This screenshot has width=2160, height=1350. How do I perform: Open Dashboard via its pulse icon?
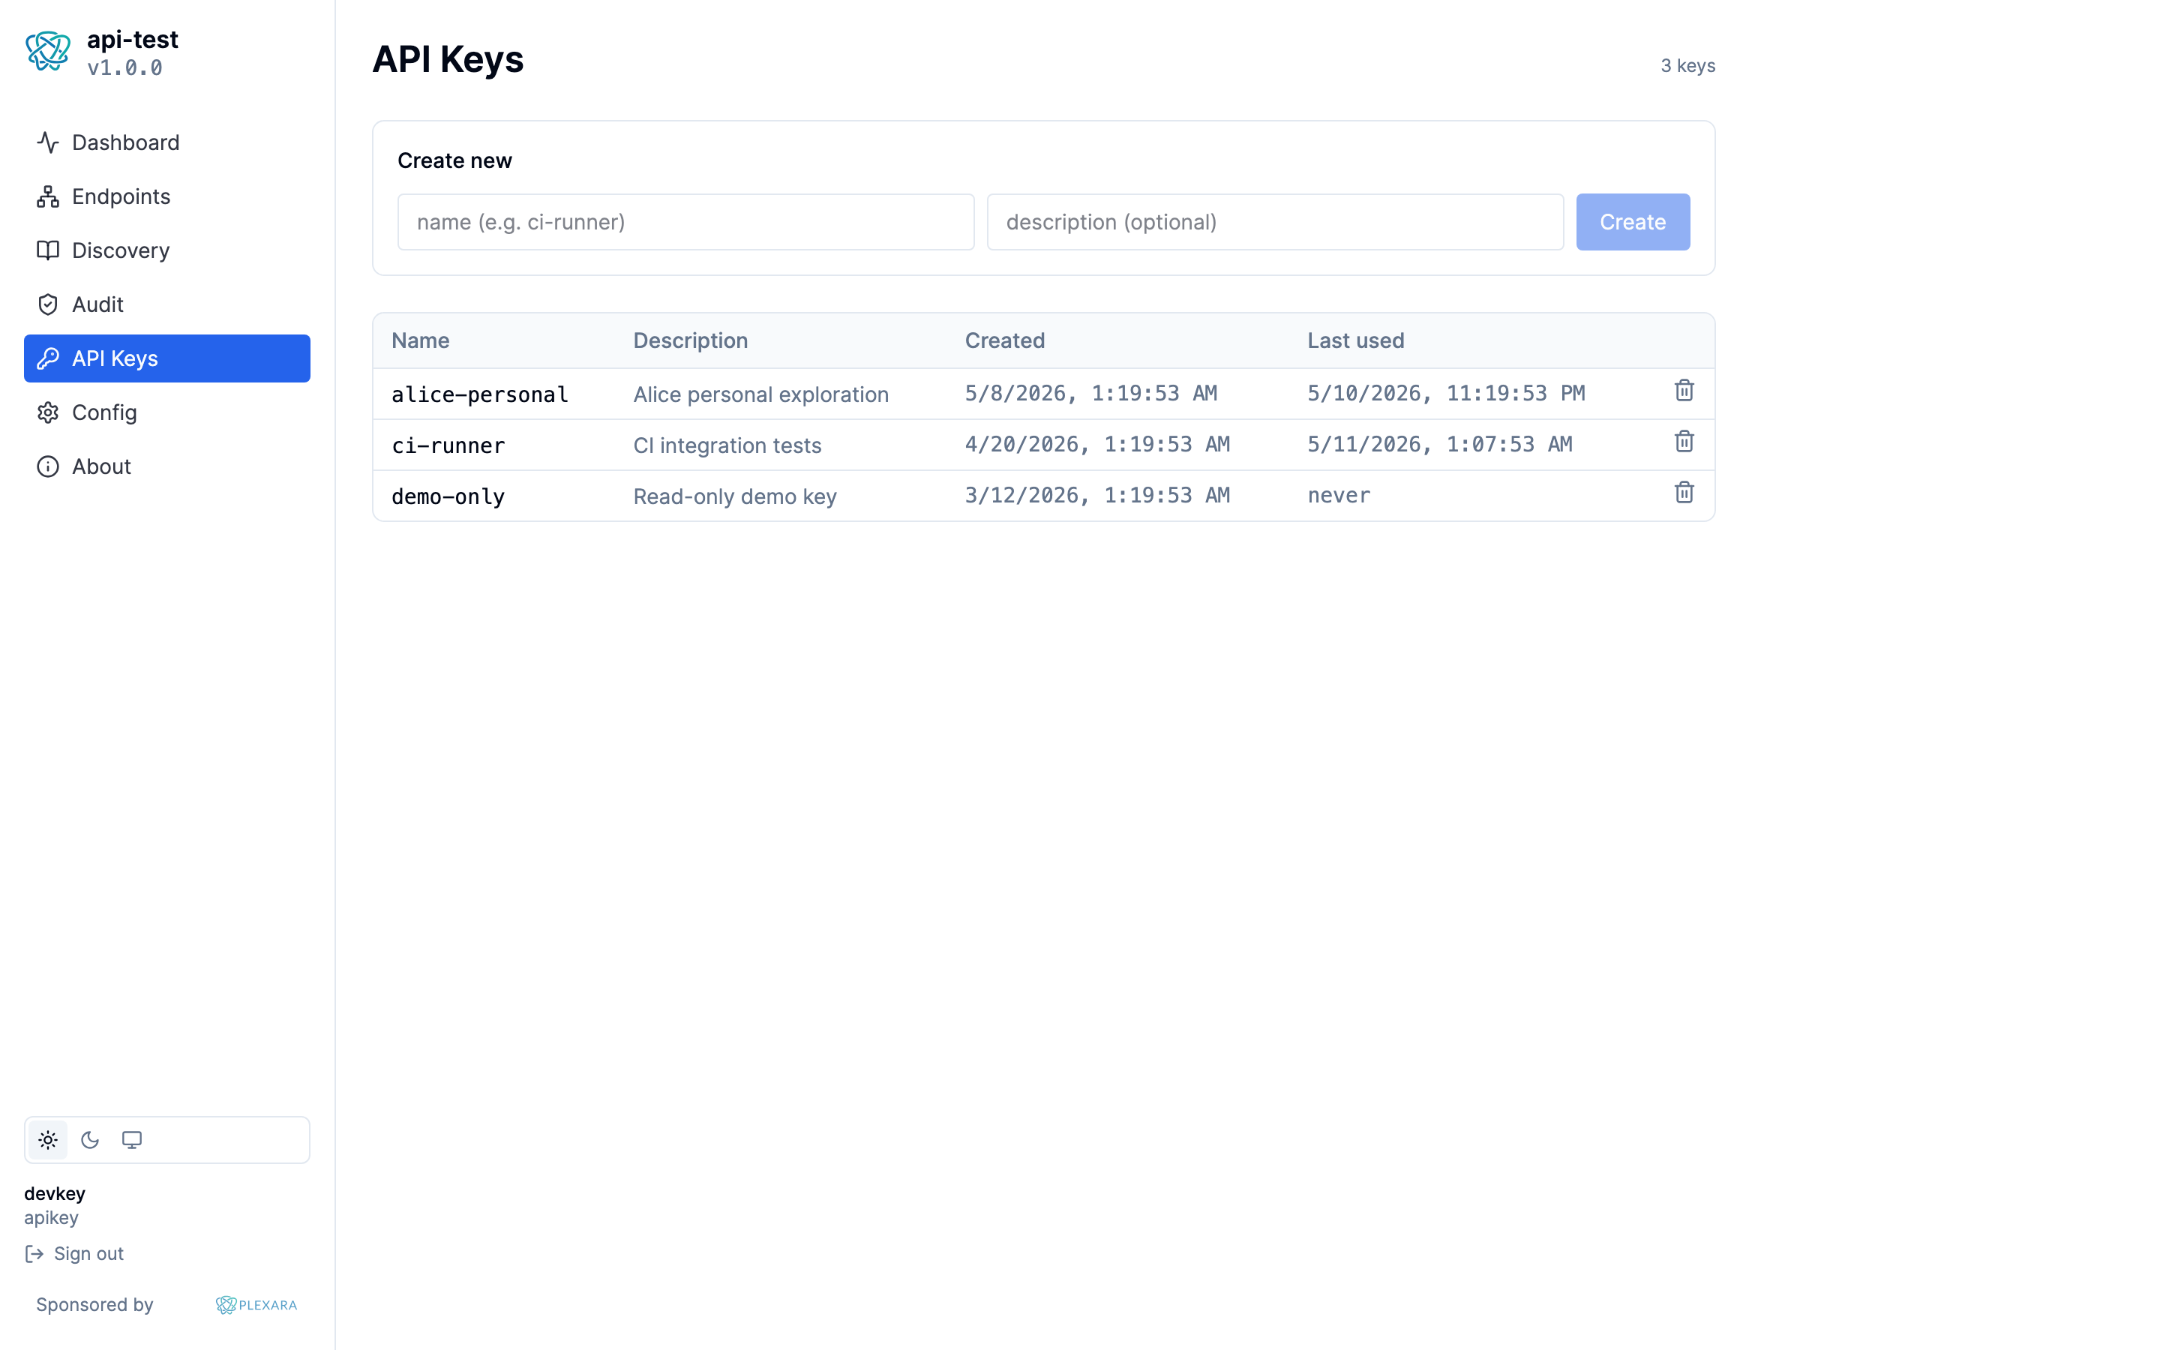[48, 142]
